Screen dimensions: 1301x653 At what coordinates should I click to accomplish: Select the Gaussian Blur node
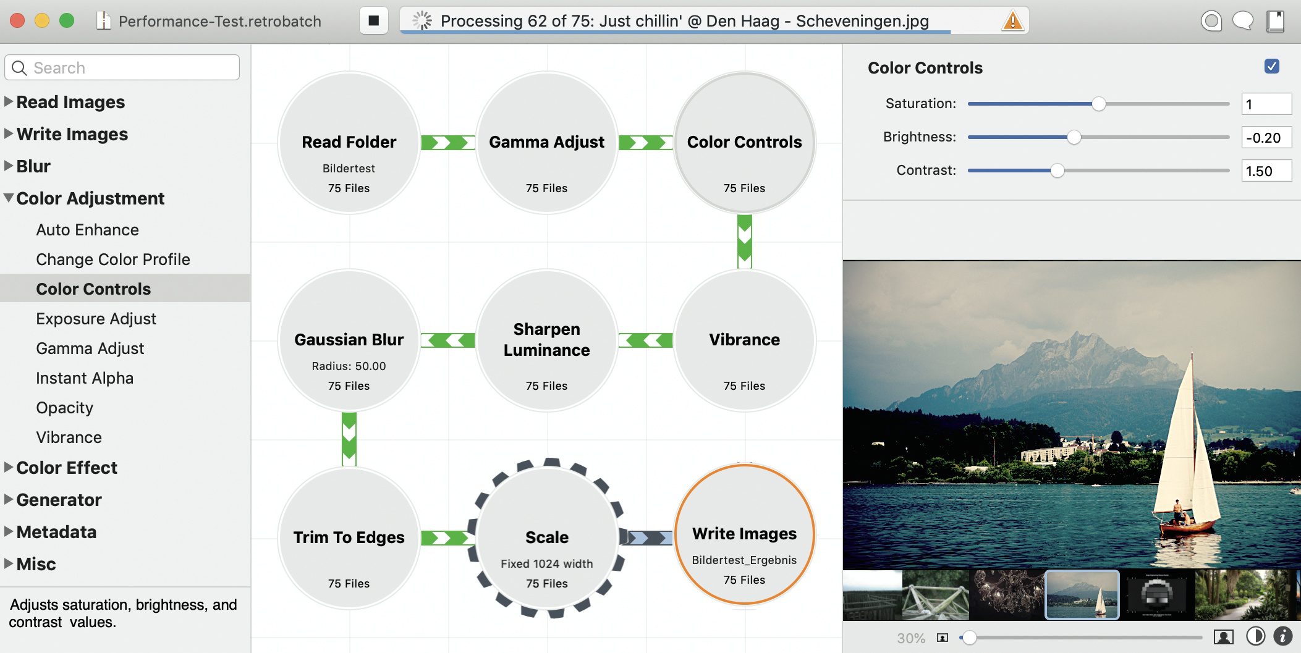coord(349,340)
